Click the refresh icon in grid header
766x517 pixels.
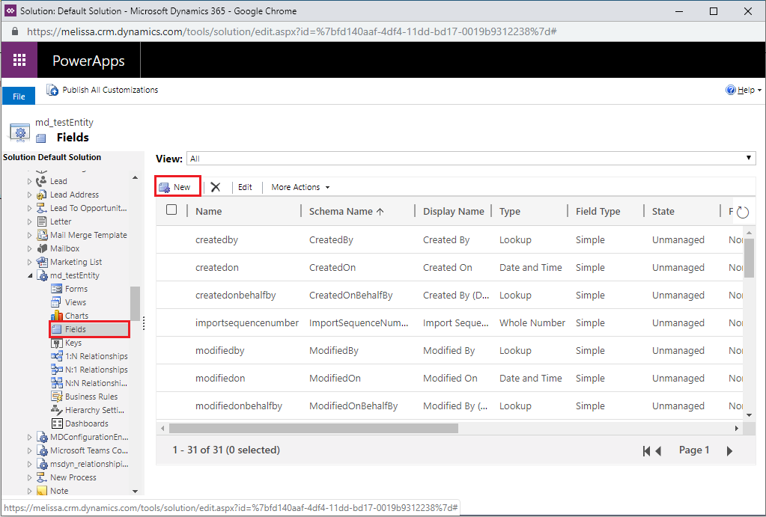click(743, 212)
